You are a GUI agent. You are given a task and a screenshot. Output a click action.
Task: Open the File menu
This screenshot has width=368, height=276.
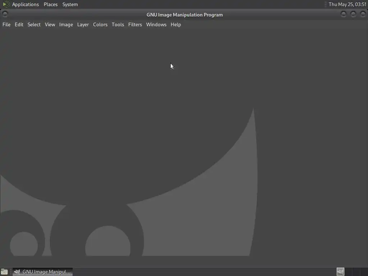pos(6,25)
